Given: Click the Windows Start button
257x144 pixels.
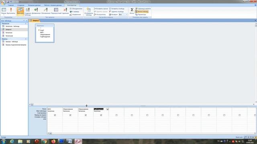Looking at the screenshot, I should click(x=4, y=141).
